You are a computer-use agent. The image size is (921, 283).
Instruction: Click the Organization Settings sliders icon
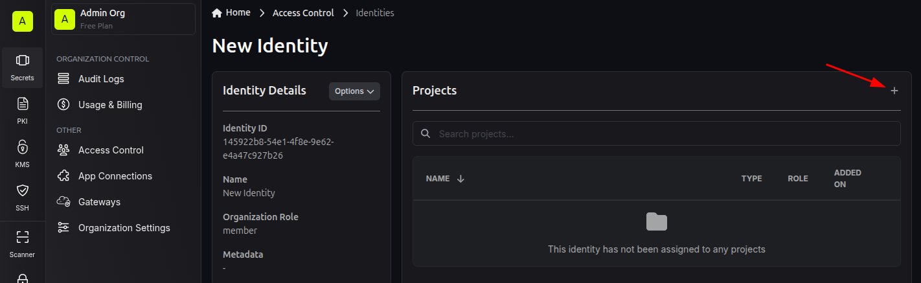pos(63,228)
